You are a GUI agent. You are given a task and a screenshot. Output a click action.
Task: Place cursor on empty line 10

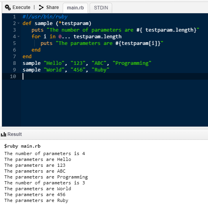[114, 77]
